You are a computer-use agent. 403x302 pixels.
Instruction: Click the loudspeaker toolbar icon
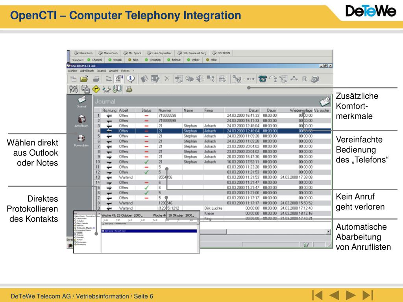tap(200, 79)
